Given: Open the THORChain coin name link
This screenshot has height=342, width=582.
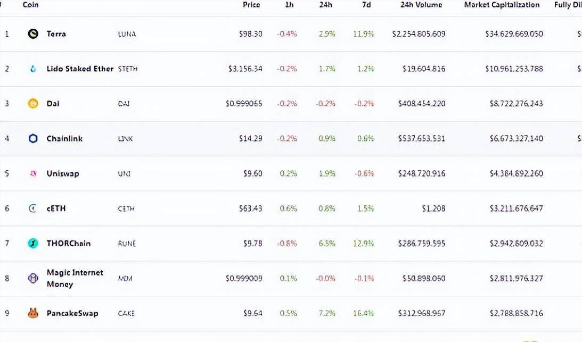Looking at the screenshot, I should tap(68, 244).
